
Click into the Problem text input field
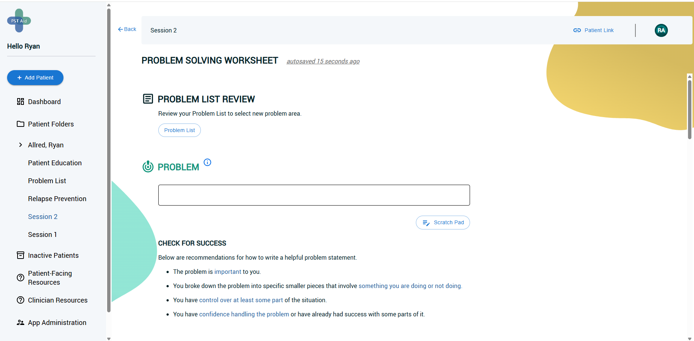[314, 195]
